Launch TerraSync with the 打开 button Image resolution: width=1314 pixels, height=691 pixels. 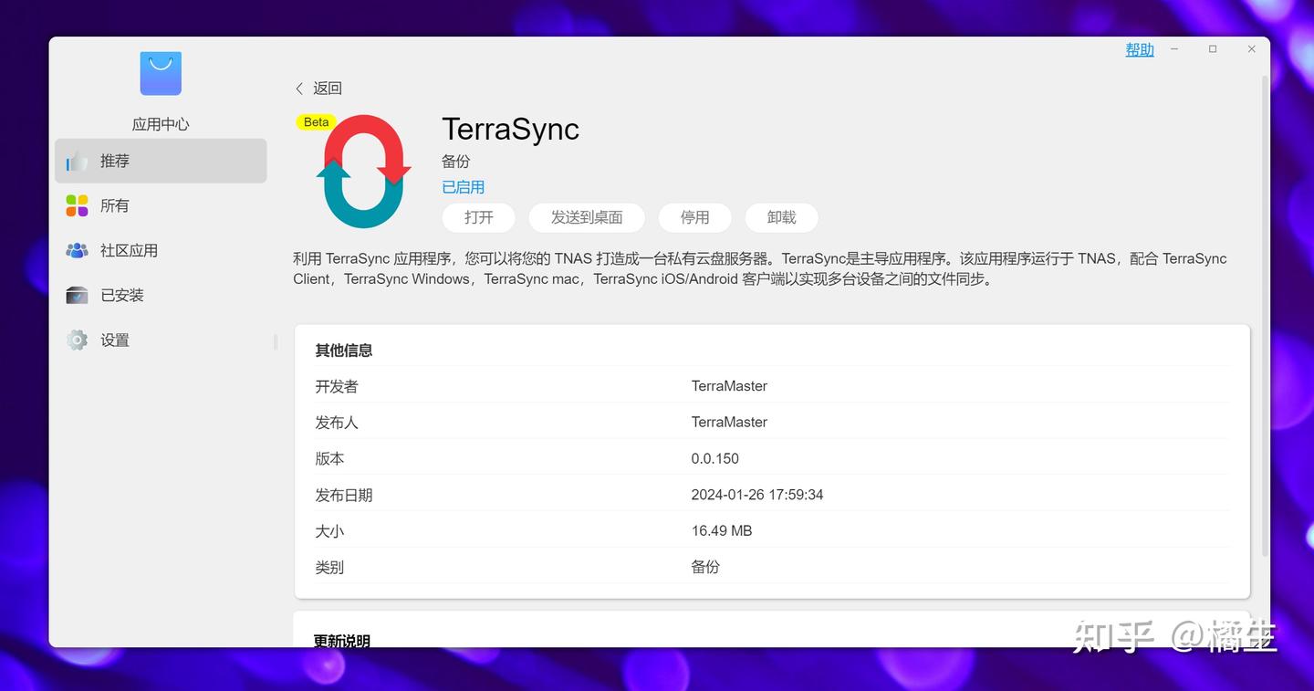click(x=478, y=217)
